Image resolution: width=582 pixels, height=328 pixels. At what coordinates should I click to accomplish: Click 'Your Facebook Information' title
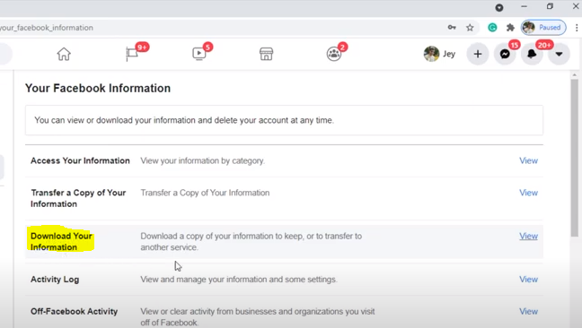coord(98,89)
